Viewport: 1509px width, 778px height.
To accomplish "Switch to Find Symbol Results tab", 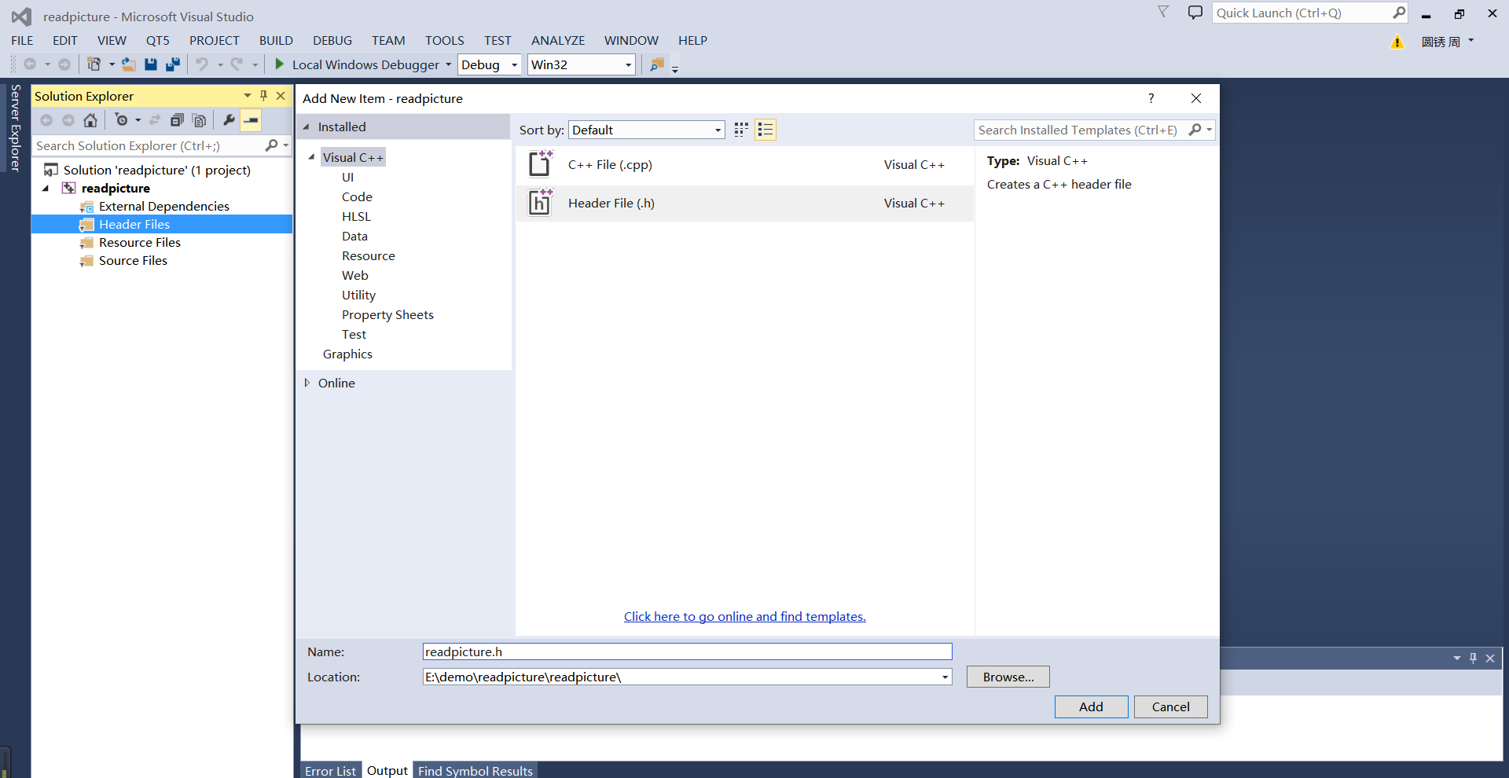I will coord(475,770).
